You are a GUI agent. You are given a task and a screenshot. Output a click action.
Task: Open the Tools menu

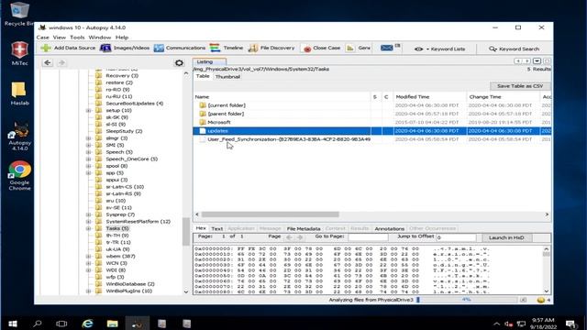[x=77, y=38]
